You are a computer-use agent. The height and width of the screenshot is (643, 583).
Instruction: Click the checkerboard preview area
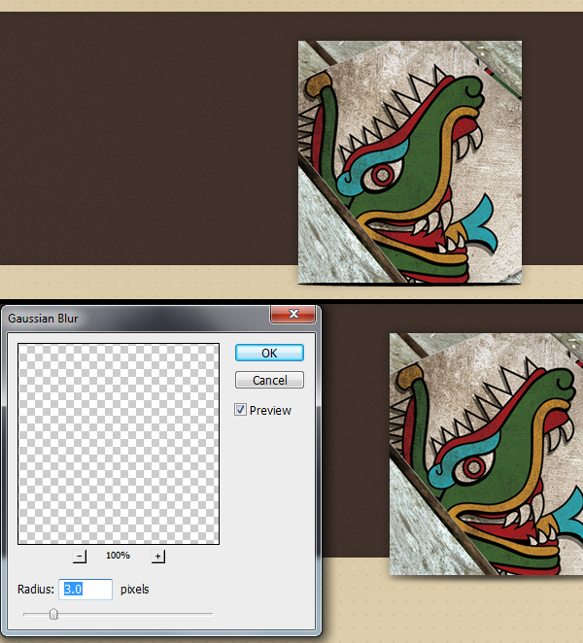tap(119, 444)
